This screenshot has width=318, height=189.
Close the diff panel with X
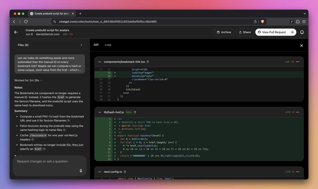coord(301,45)
